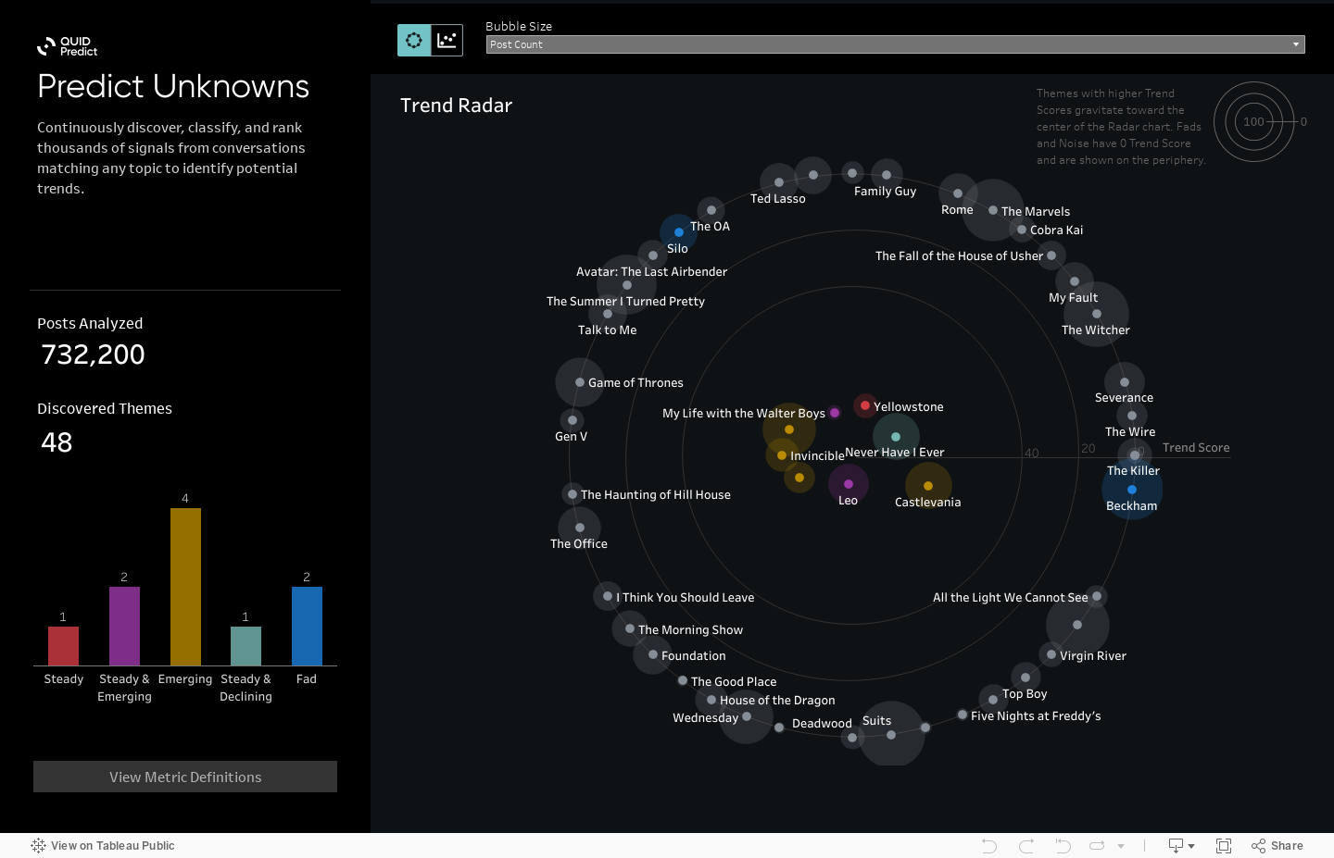Select the teal Steady & Declining bar

coord(245,646)
